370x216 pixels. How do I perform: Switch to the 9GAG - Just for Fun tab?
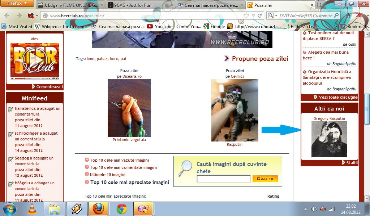point(141,5)
